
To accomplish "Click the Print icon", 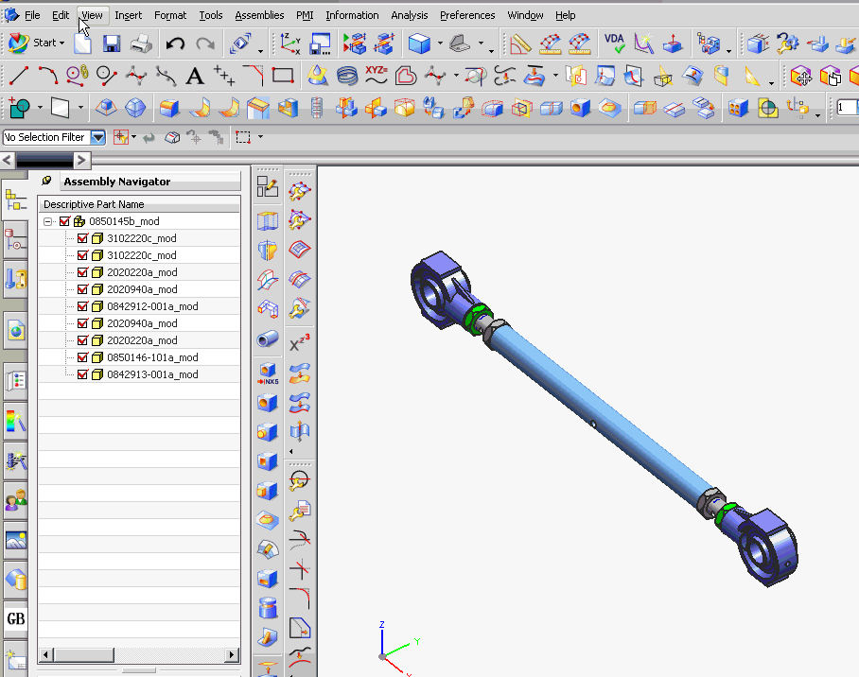I will point(141,43).
